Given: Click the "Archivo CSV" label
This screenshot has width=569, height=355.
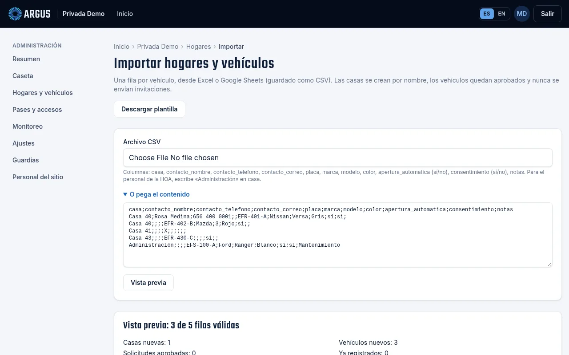Looking at the screenshot, I should tap(142, 142).
